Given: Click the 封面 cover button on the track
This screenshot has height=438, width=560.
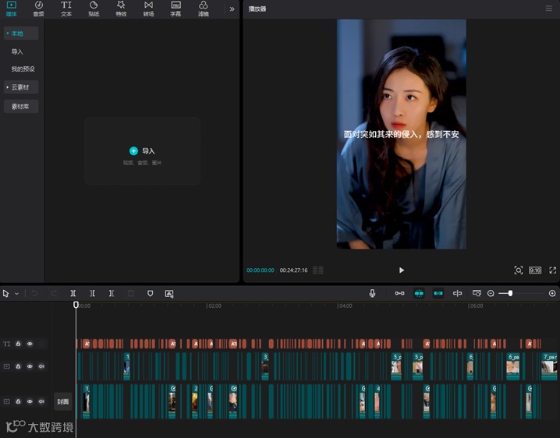Looking at the screenshot, I should point(62,401).
